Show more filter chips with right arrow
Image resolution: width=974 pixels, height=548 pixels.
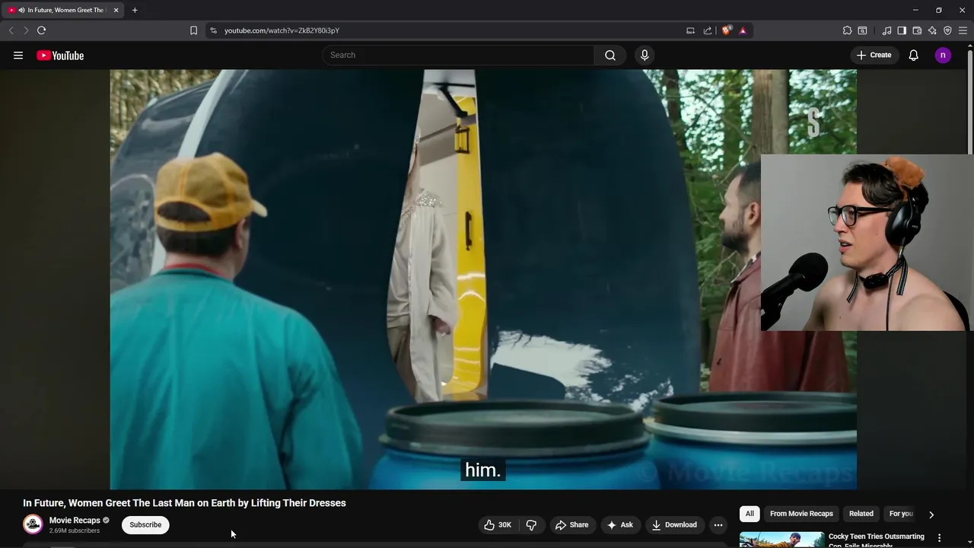click(x=931, y=515)
